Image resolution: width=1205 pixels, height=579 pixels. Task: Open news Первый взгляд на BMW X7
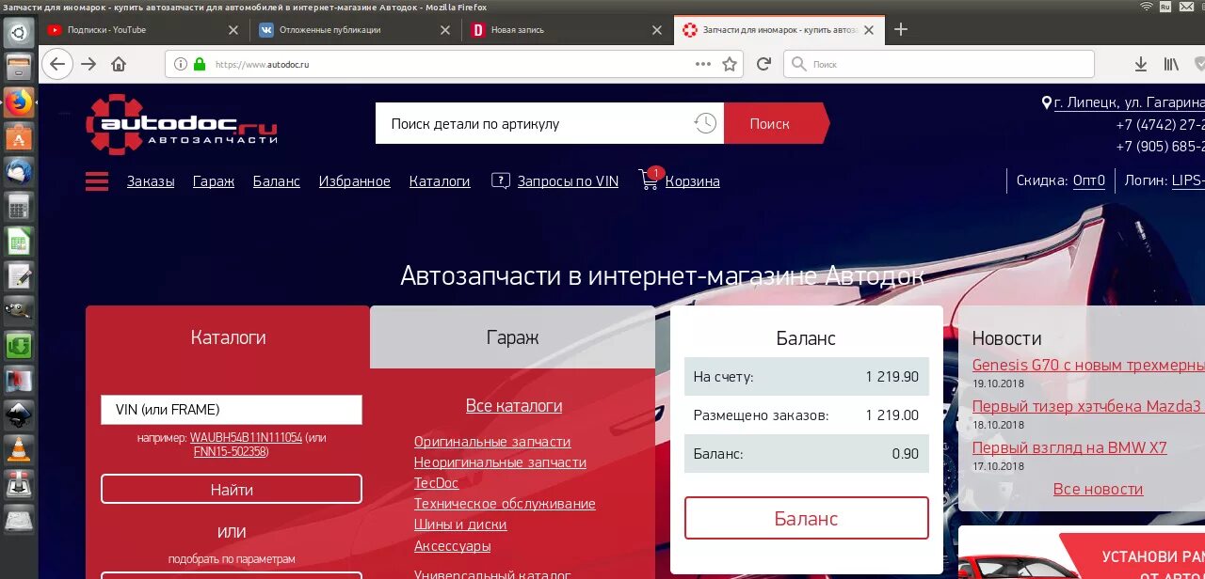1069,447
